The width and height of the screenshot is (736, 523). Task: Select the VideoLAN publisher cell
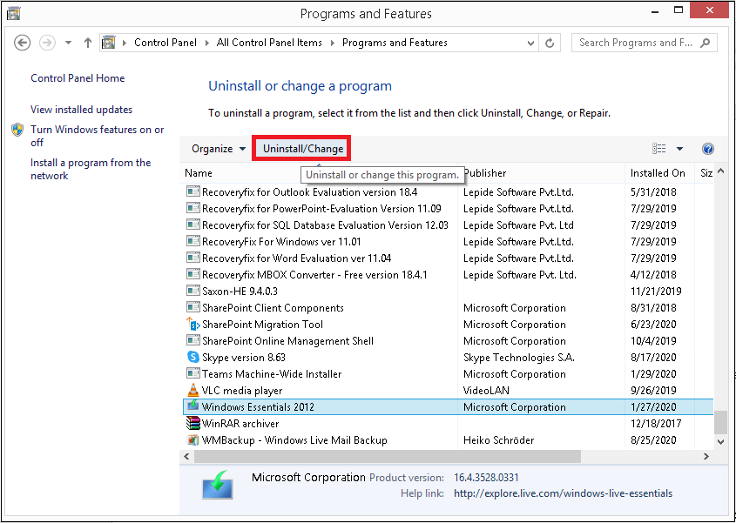point(486,390)
